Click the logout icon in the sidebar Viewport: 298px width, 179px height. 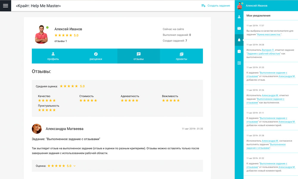239,63
